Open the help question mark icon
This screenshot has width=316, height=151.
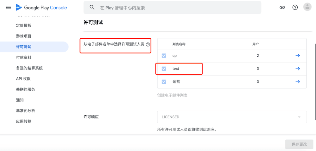click(x=295, y=7)
